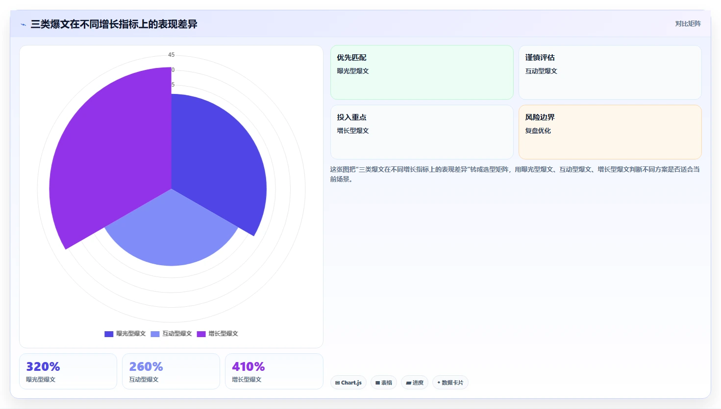Click the title 三类爆文在不同增长指标上的表现差异

(x=114, y=24)
